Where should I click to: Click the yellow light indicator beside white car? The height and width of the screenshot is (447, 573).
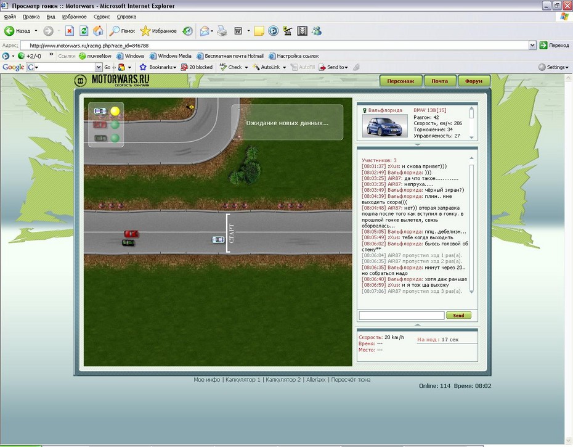[x=115, y=111]
